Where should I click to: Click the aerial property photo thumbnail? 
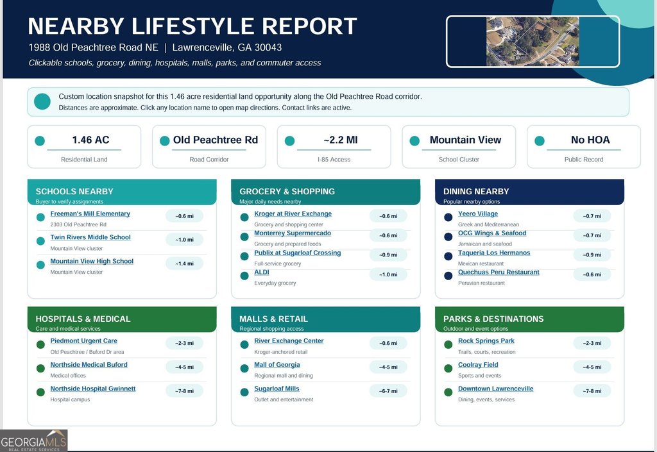tap(533, 42)
